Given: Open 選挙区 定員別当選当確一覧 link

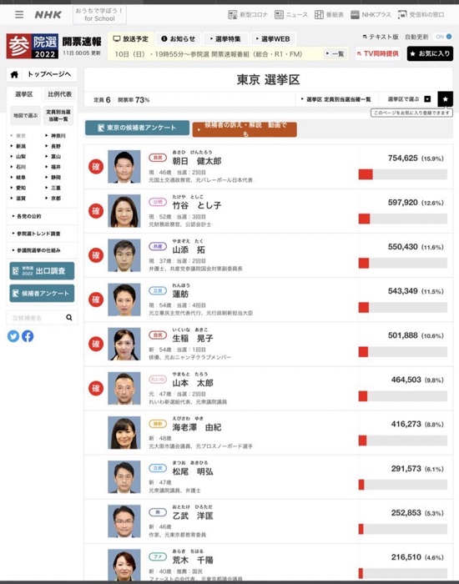Looking at the screenshot, I should tap(336, 99).
